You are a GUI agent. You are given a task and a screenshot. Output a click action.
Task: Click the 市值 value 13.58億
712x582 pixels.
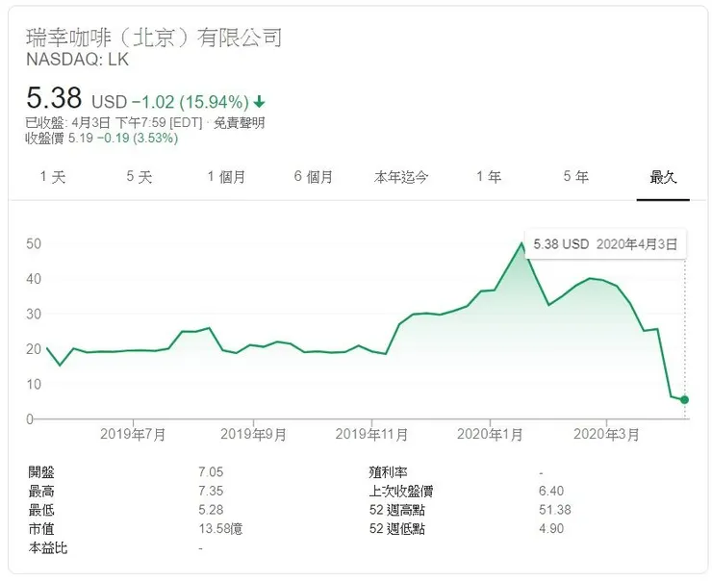220,528
